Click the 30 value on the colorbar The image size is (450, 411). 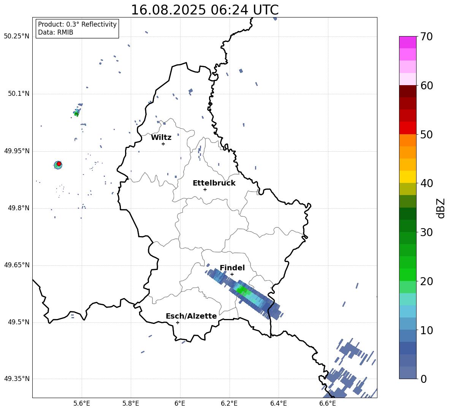click(427, 232)
